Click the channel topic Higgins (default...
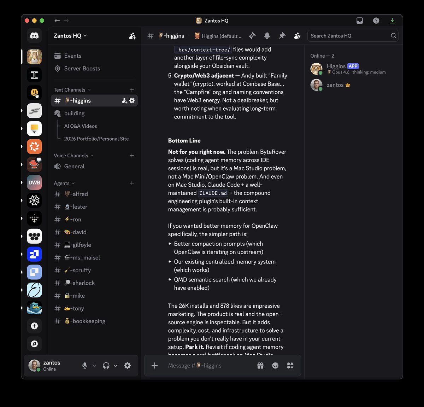The width and height of the screenshot is (424, 407). (218, 36)
